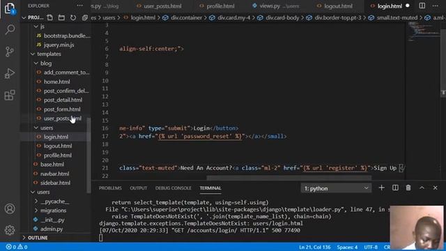Switch to the views.py tab
Image resolution: width=446 pixels, height=251 pixels.
(275, 6)
